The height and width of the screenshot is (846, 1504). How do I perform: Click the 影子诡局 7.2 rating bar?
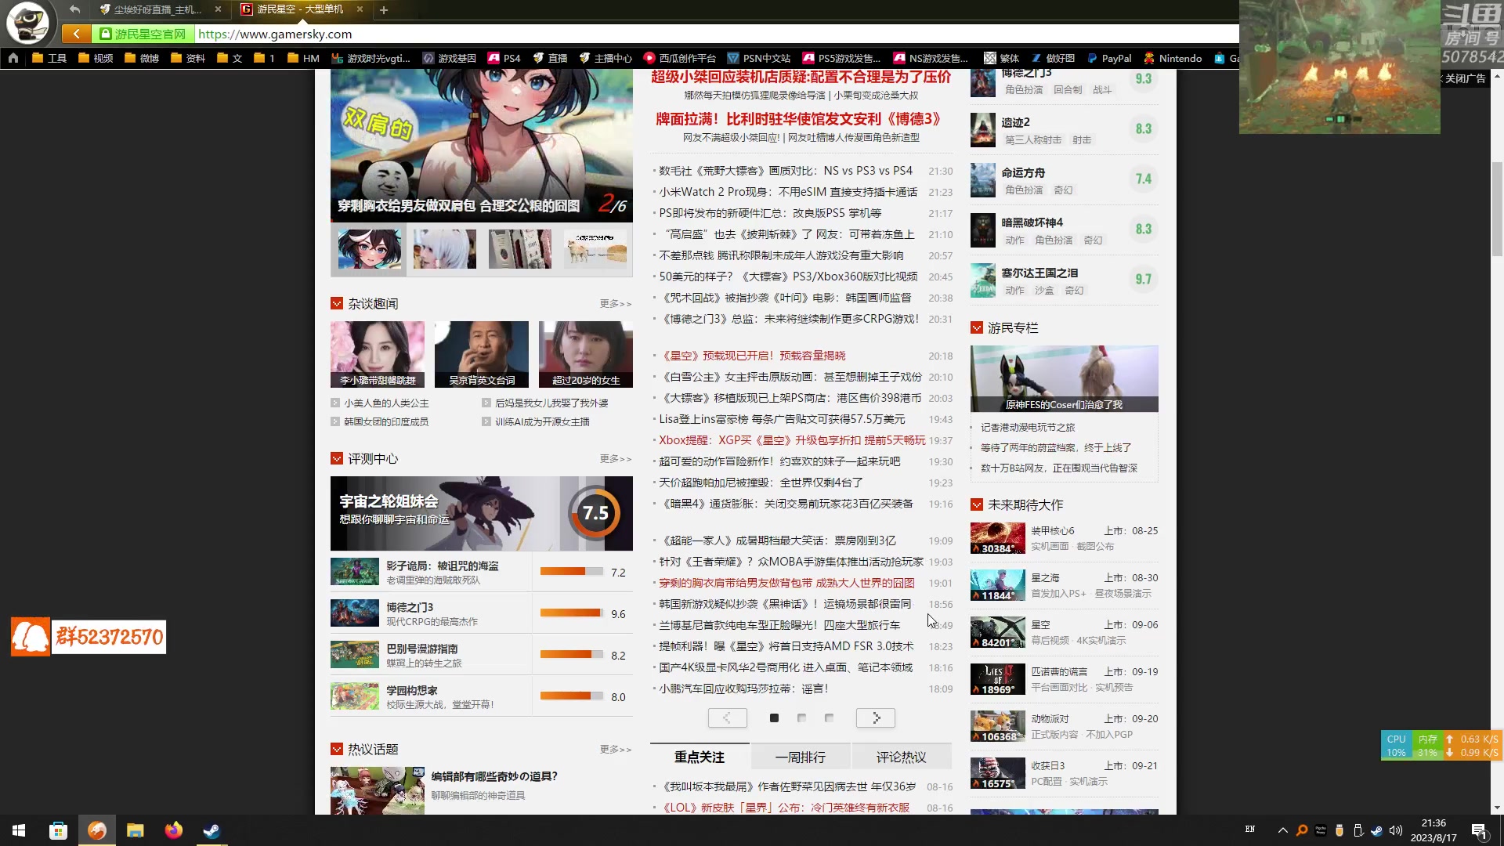(x=572, y=572)
